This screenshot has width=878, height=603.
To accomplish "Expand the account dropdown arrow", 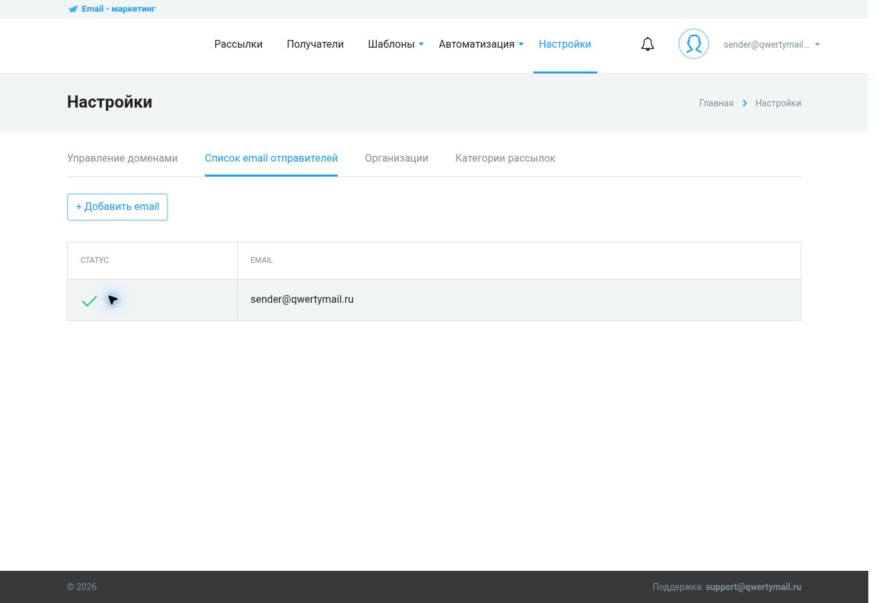I will click(817, 44).
